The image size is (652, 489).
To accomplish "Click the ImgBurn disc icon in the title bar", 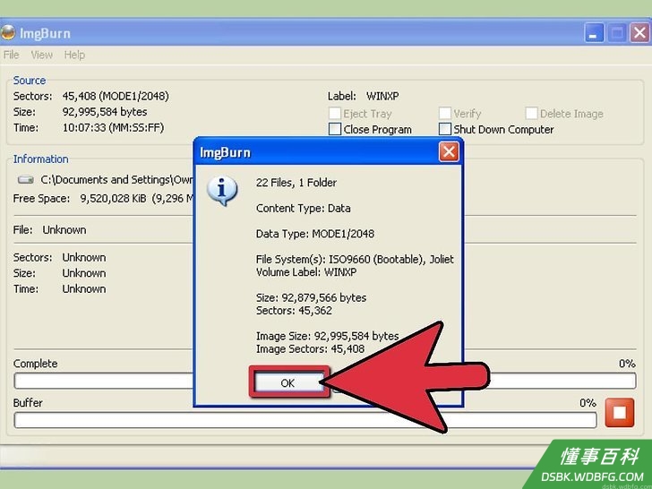I will [7, 33].
